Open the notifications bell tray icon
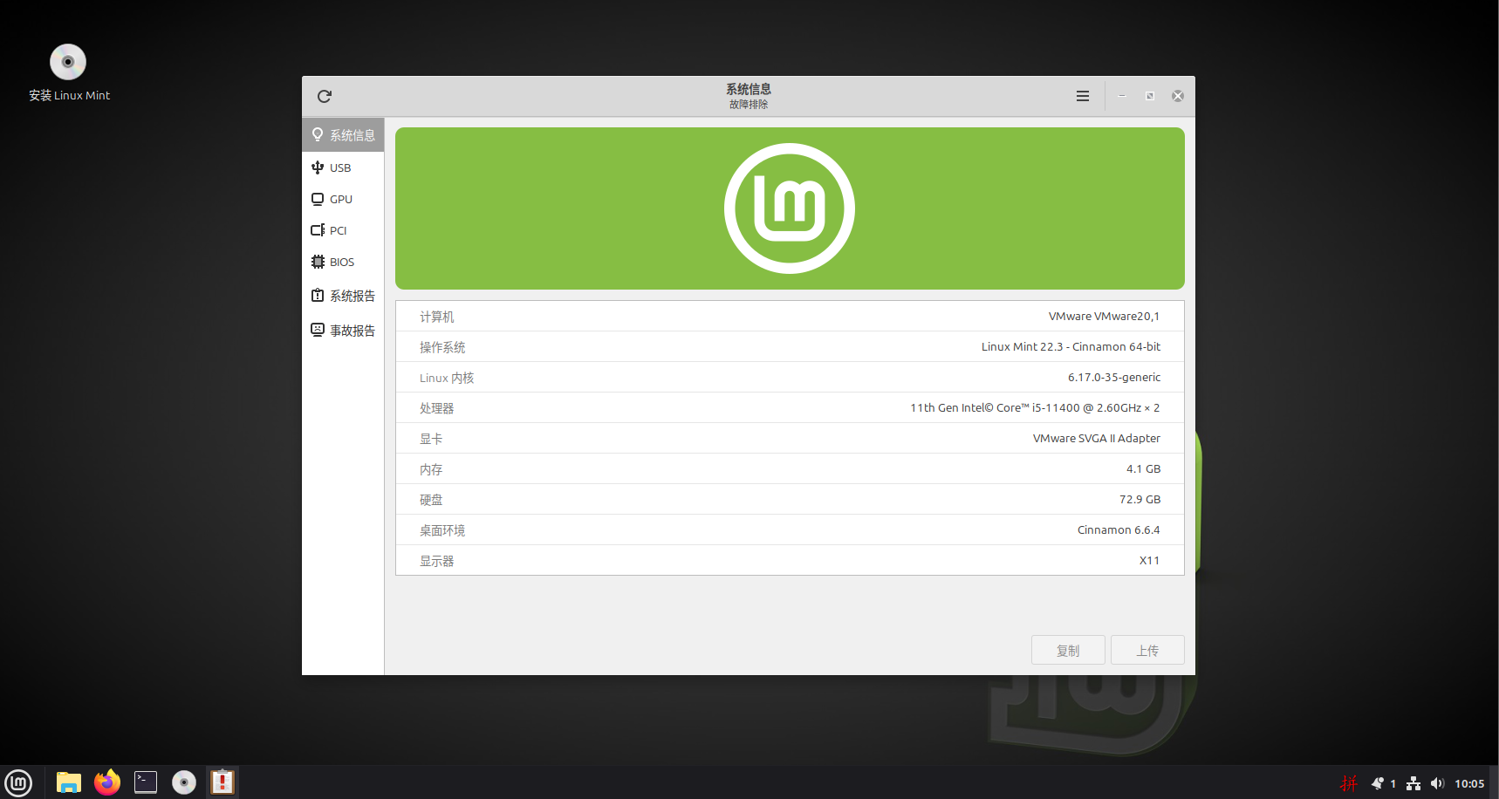The height and width of the screenshot is (799, 1499). [1378, 783]
